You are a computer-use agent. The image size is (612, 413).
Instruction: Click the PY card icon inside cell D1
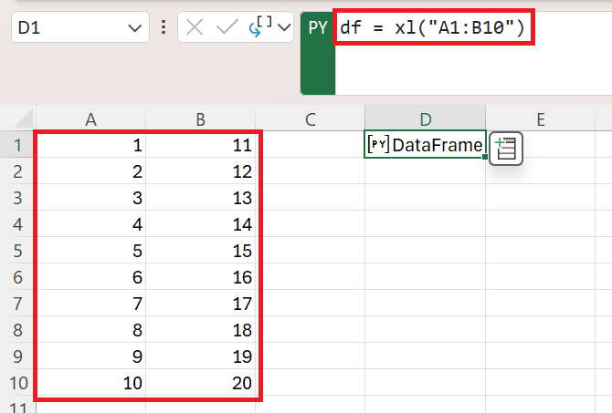[x=377, y=144]
